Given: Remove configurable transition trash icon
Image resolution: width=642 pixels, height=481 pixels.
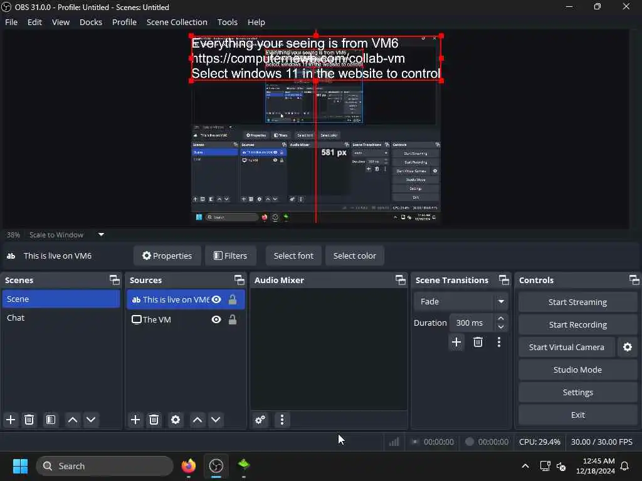Looking at the screenshot, I should point(478,342).
